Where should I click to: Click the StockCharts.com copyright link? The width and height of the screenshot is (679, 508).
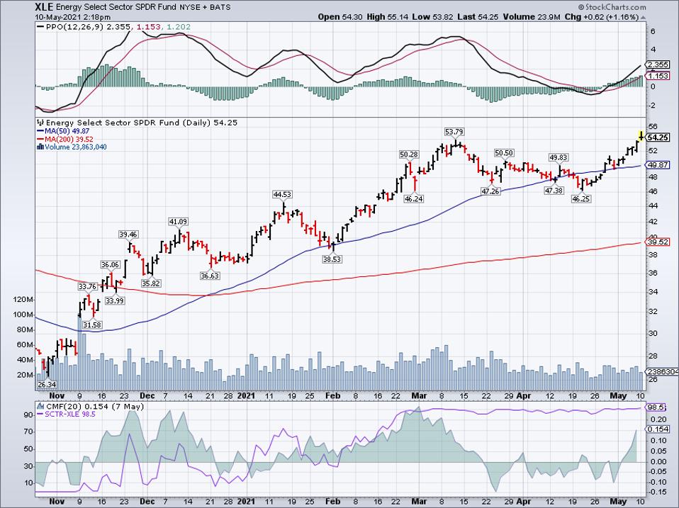click(612, 7)
